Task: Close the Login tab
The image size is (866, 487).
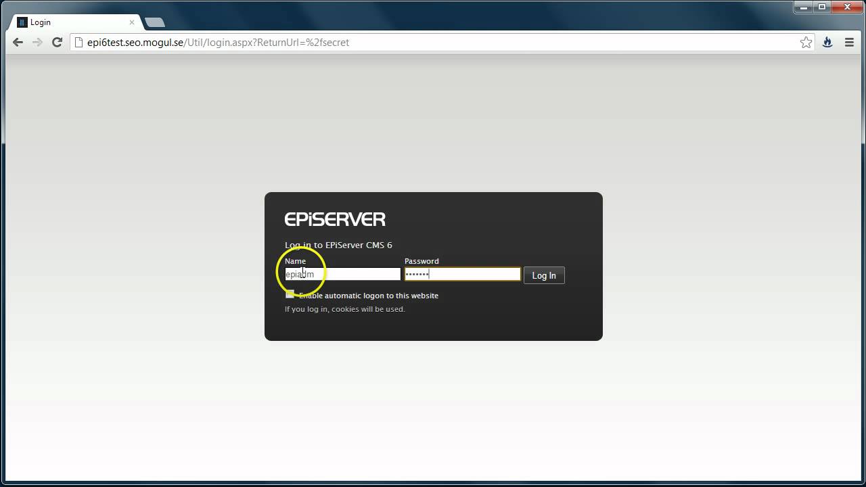Action: click(132, 22)
